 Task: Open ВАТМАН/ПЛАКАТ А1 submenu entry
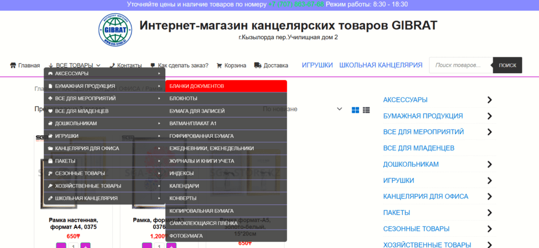[x=226, y=124]
